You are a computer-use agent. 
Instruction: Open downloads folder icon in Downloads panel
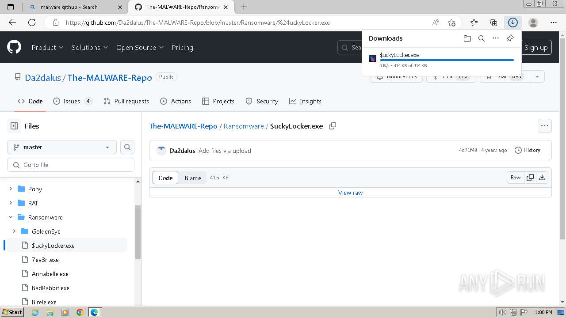pos(467,38)
